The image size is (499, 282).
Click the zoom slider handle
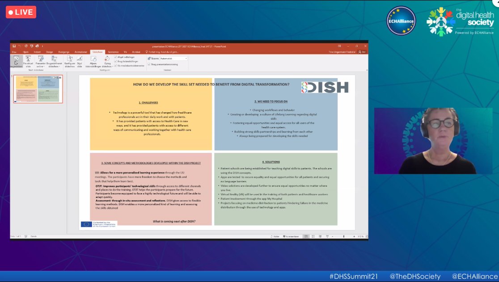point(344,236)
